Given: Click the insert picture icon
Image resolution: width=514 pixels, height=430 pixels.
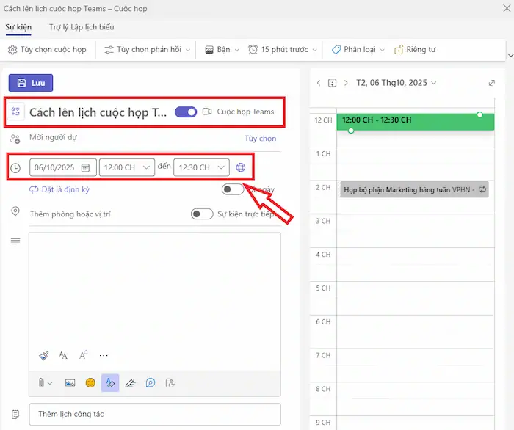Looking at the screenshot, I should pyautogui.click(x=70, y=382).
